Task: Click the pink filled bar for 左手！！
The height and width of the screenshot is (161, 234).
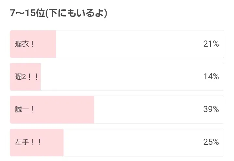Action: click(52, 142)
